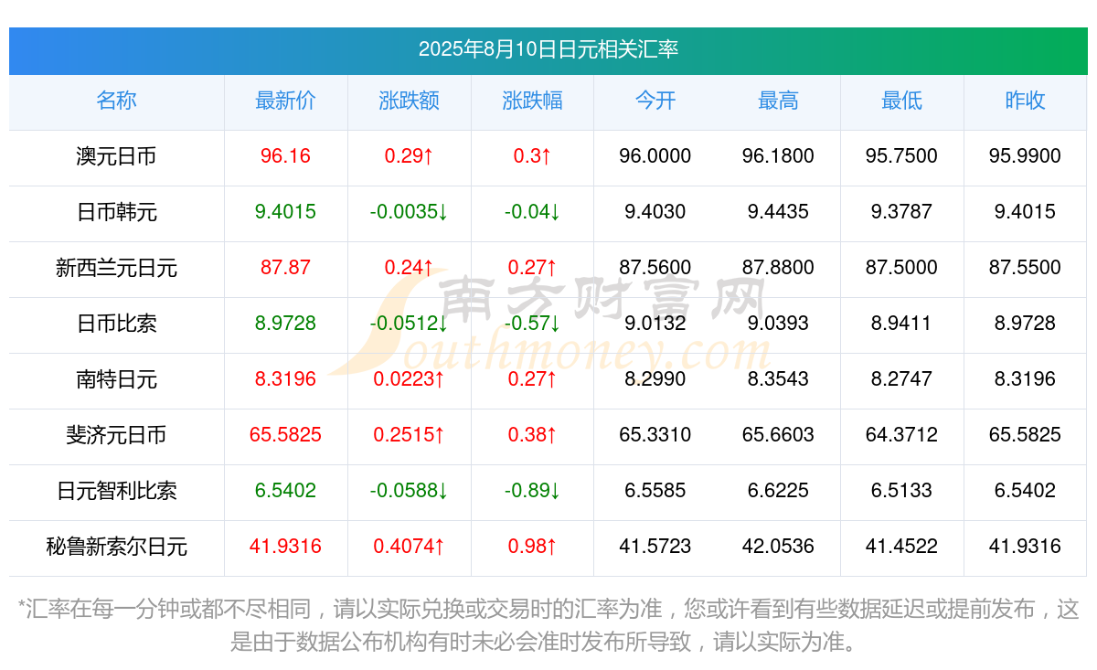The width and height of the screenshot is (1097, 670).
Task: Click change amount -0.0588↓
Action: coord(409,491)
